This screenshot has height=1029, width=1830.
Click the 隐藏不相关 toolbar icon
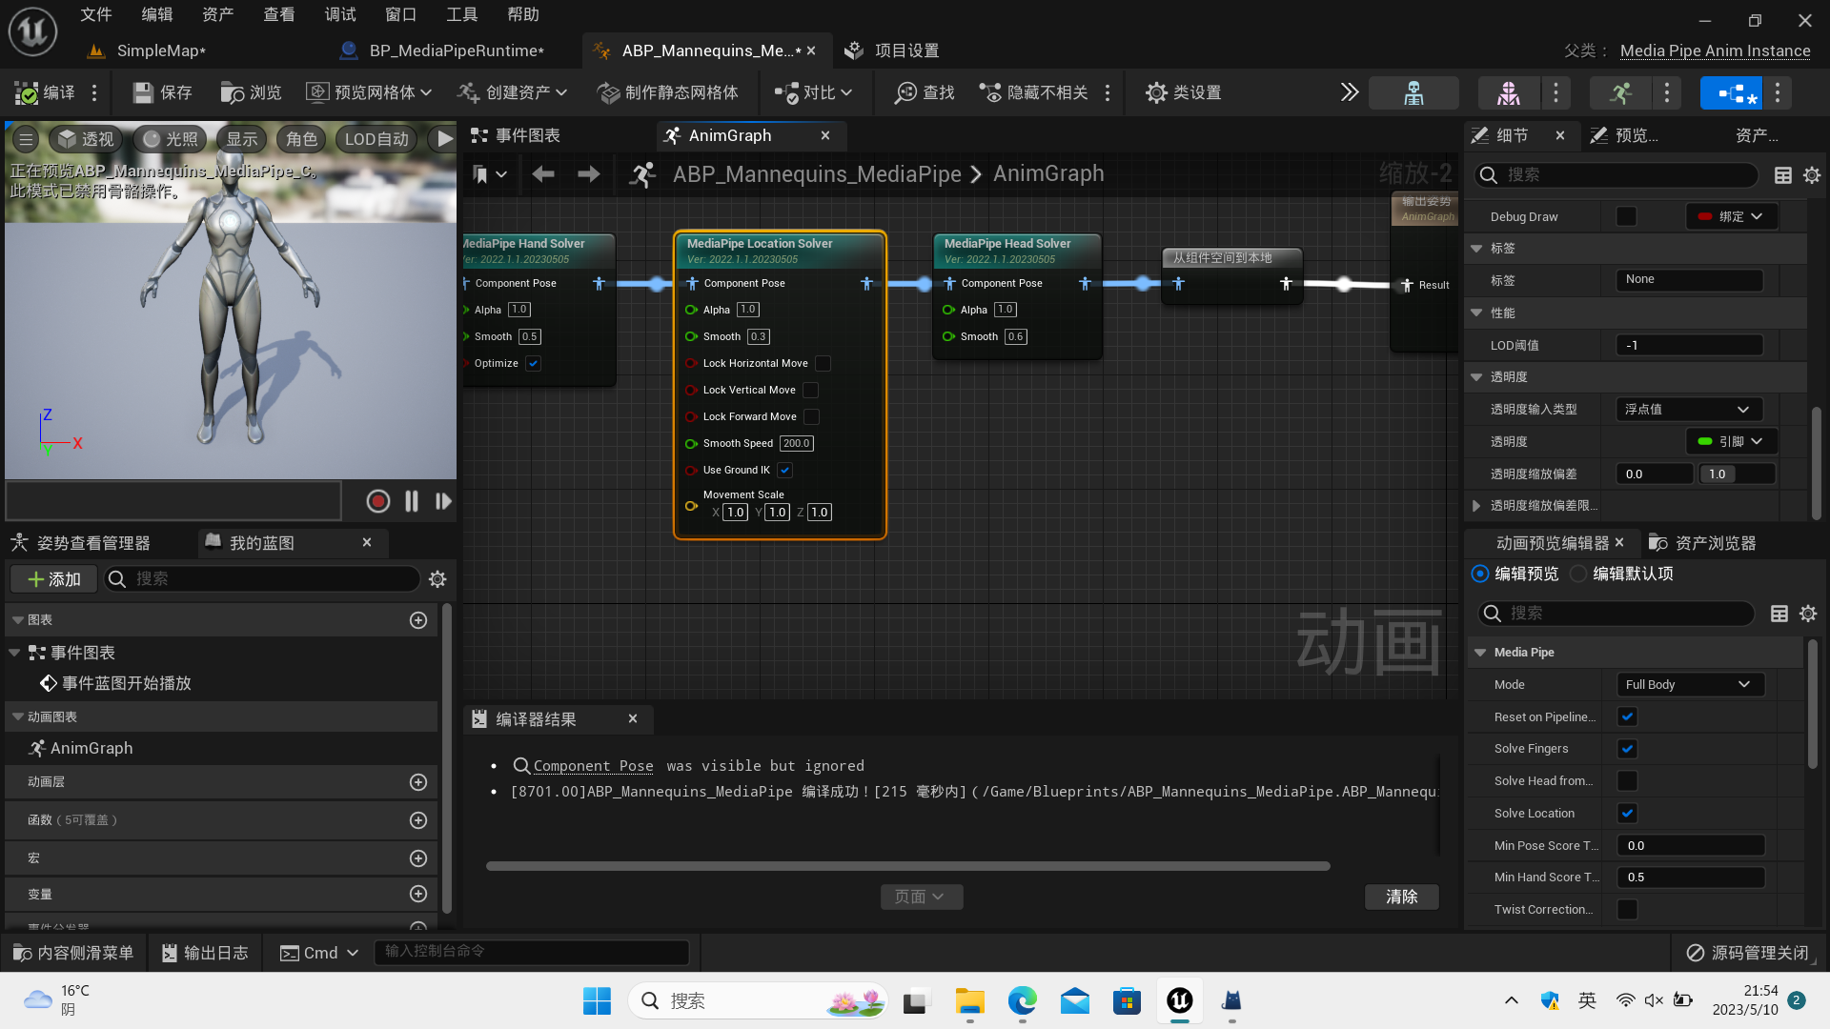1034,92
